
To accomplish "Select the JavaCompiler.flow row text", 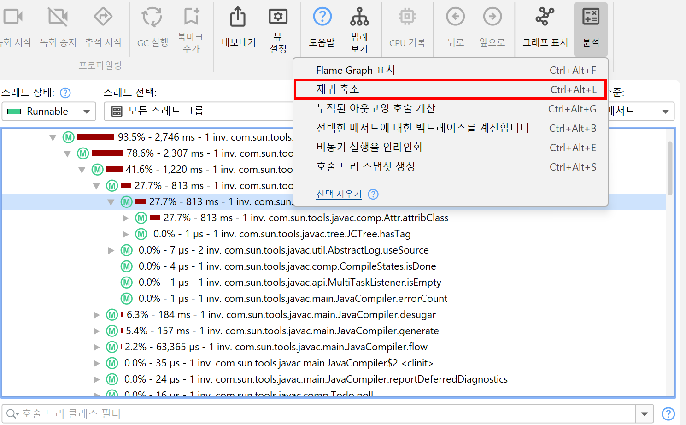I will point(276,347).
